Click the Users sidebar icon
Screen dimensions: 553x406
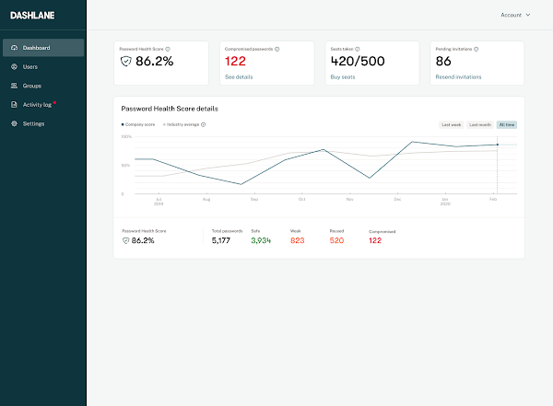coord(14,66)
